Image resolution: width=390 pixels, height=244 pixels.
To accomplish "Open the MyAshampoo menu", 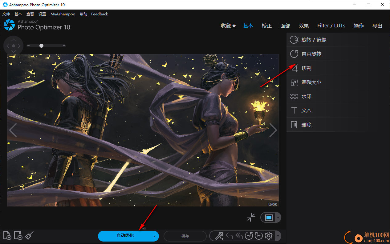I will pos(63,14).
